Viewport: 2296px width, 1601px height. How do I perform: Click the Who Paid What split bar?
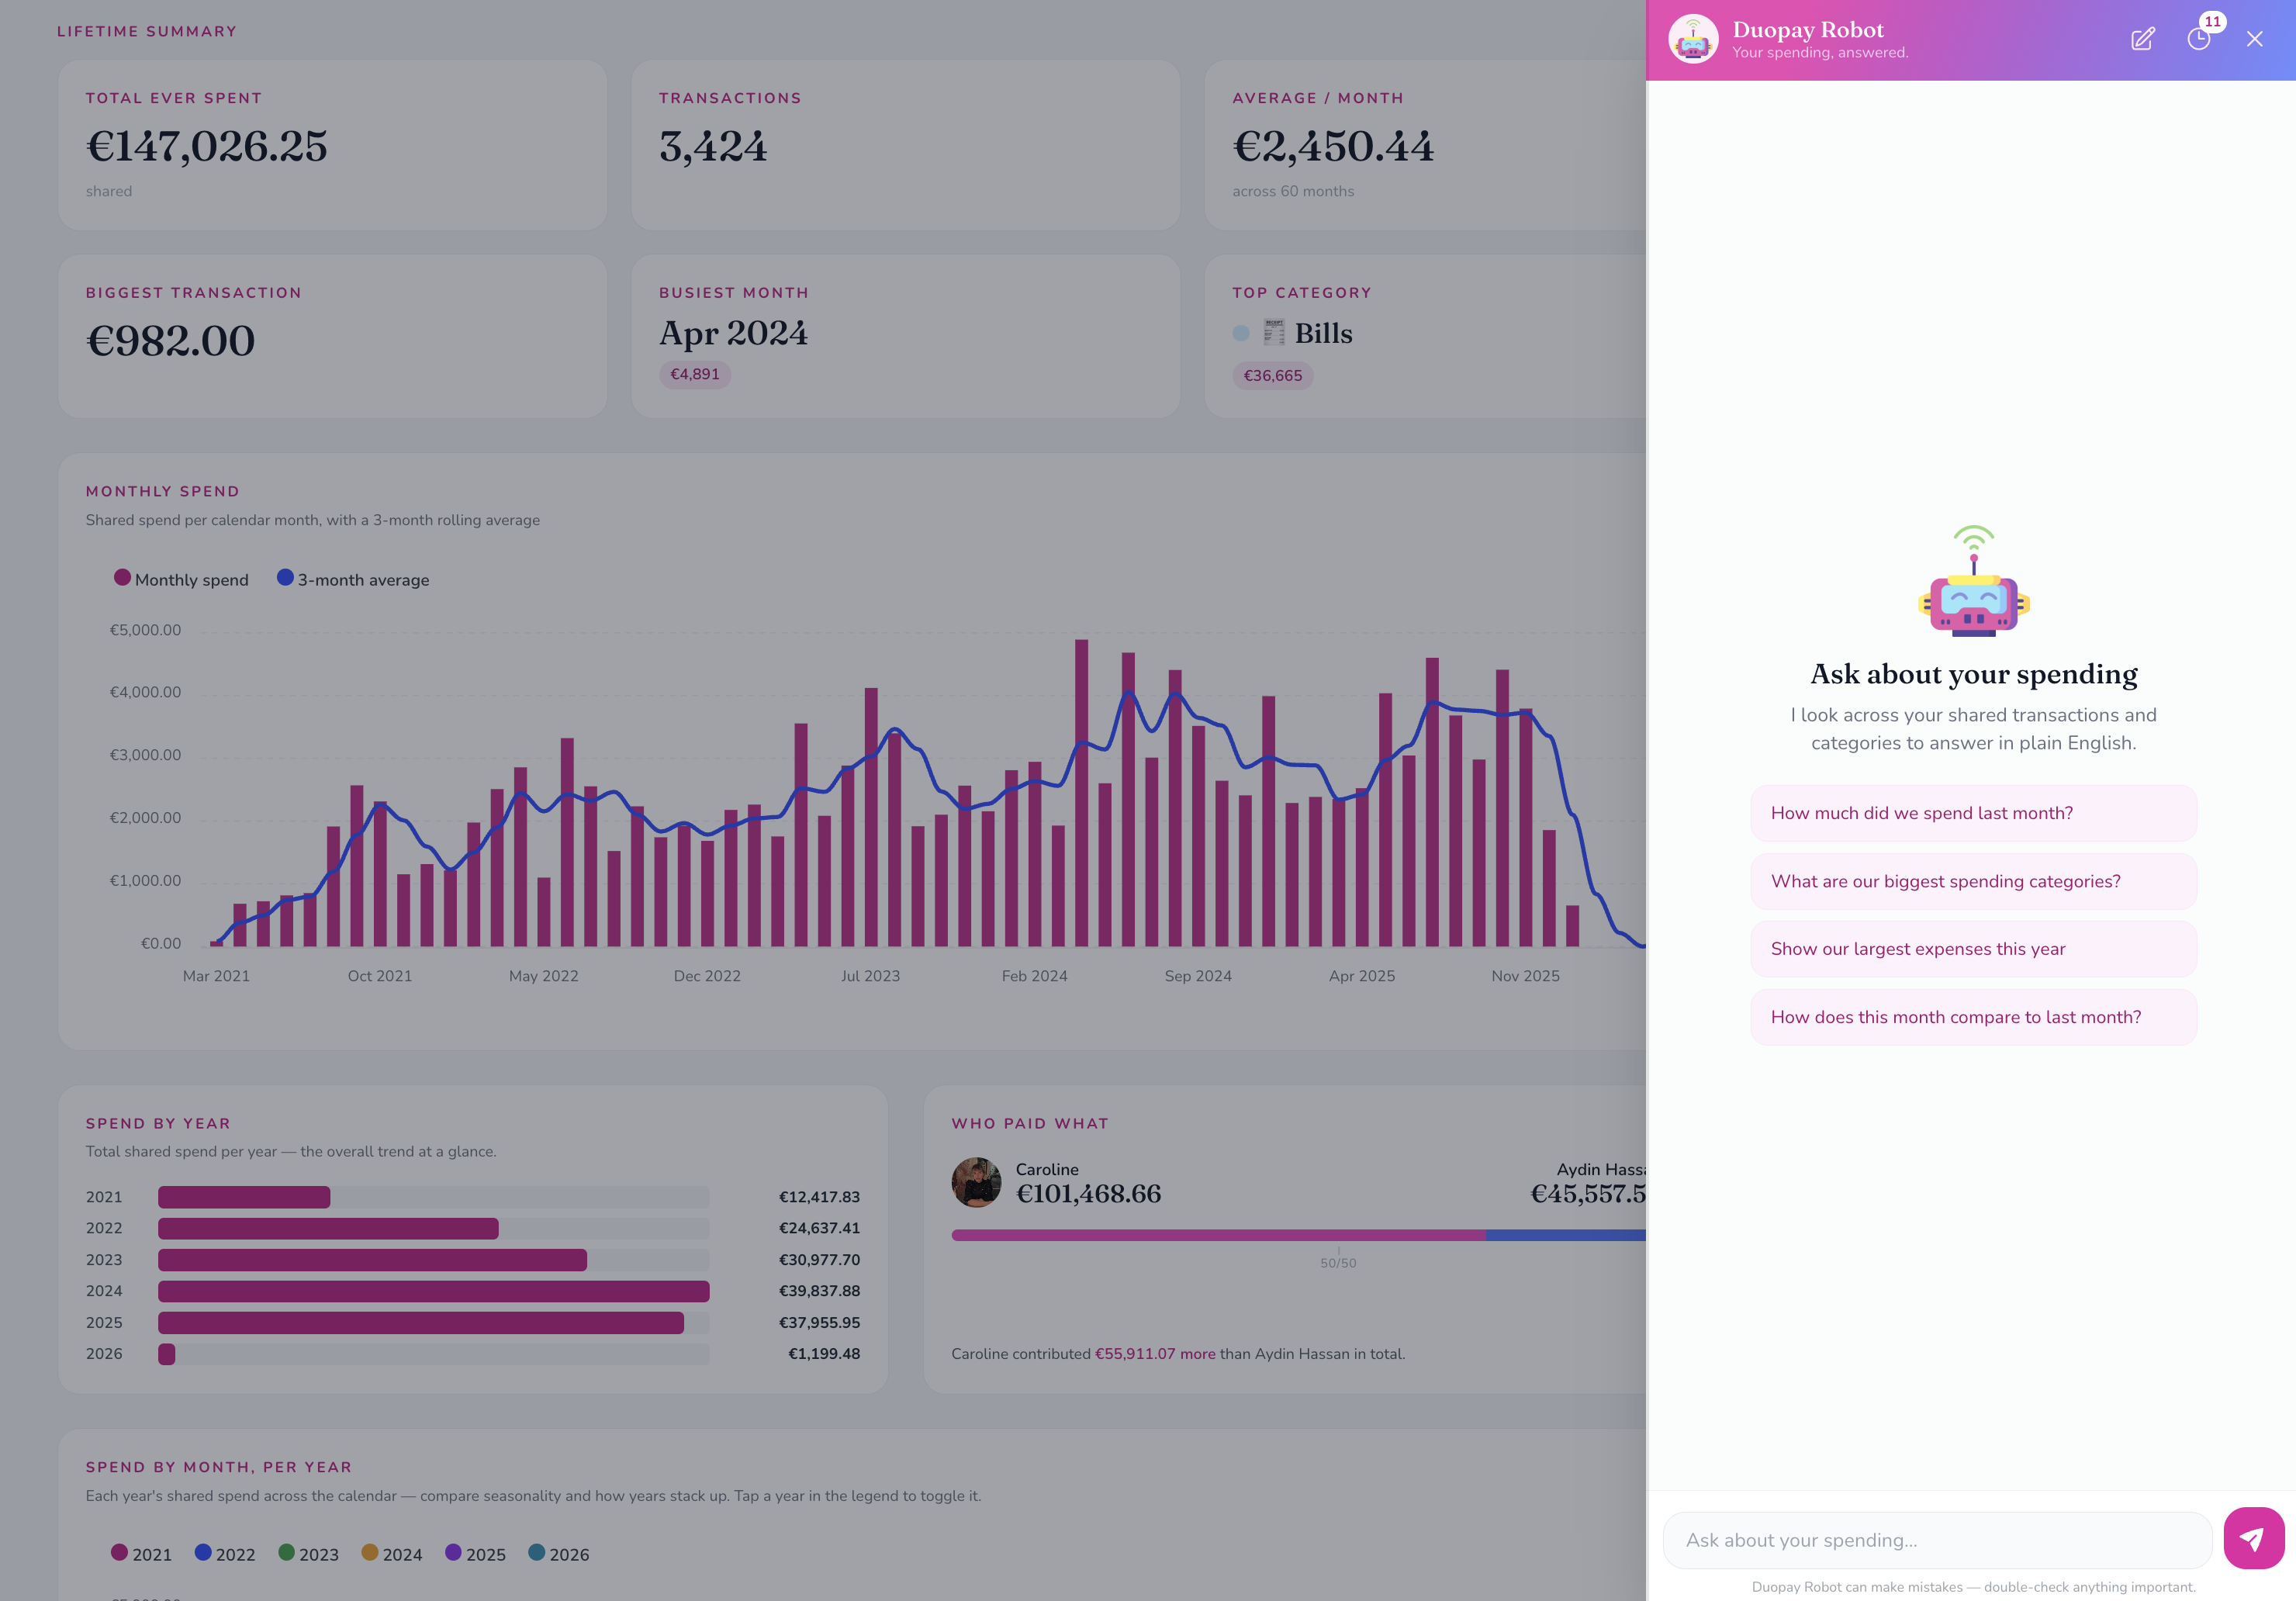point(1298,1235)
